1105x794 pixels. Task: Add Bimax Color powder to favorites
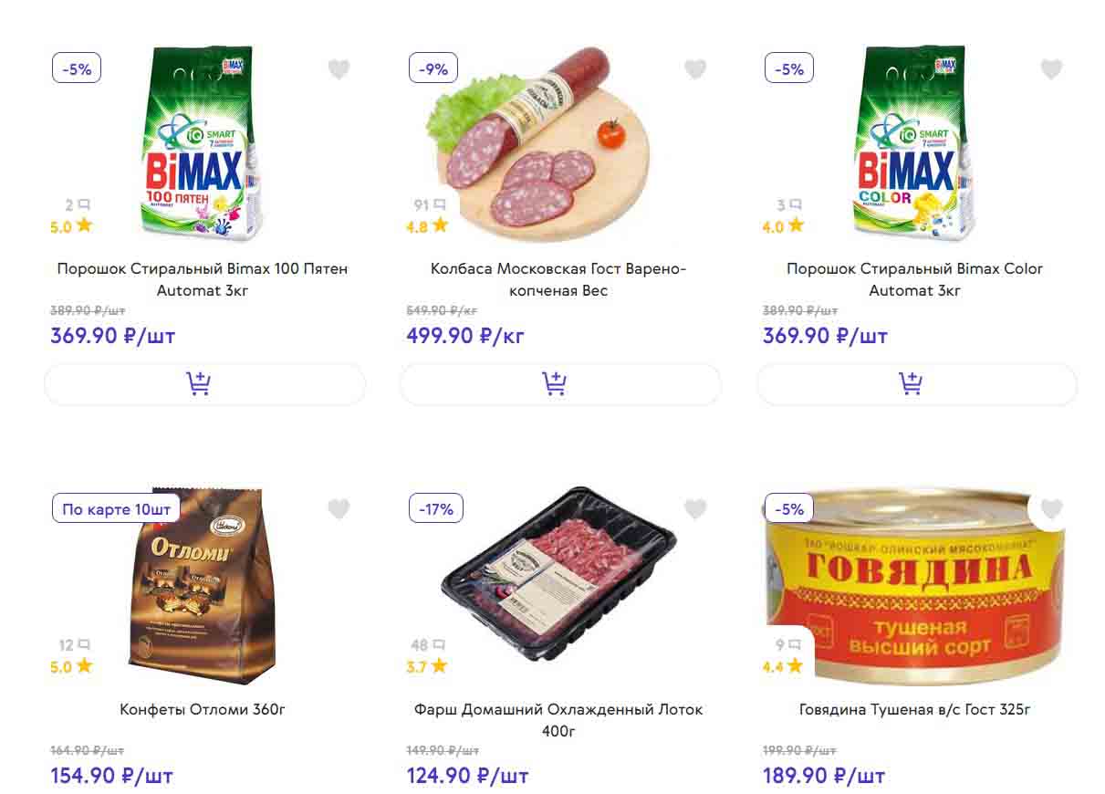1051,69
